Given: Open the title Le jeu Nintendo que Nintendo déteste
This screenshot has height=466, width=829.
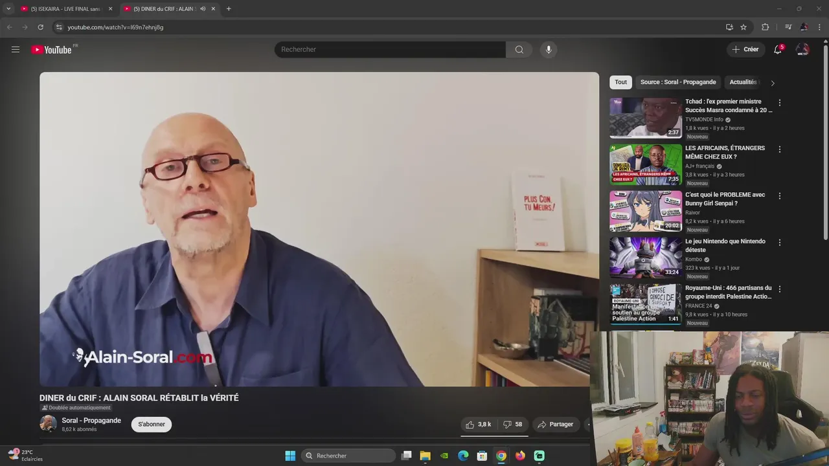Looking at the screenshot, I should [x=725, y=245].
